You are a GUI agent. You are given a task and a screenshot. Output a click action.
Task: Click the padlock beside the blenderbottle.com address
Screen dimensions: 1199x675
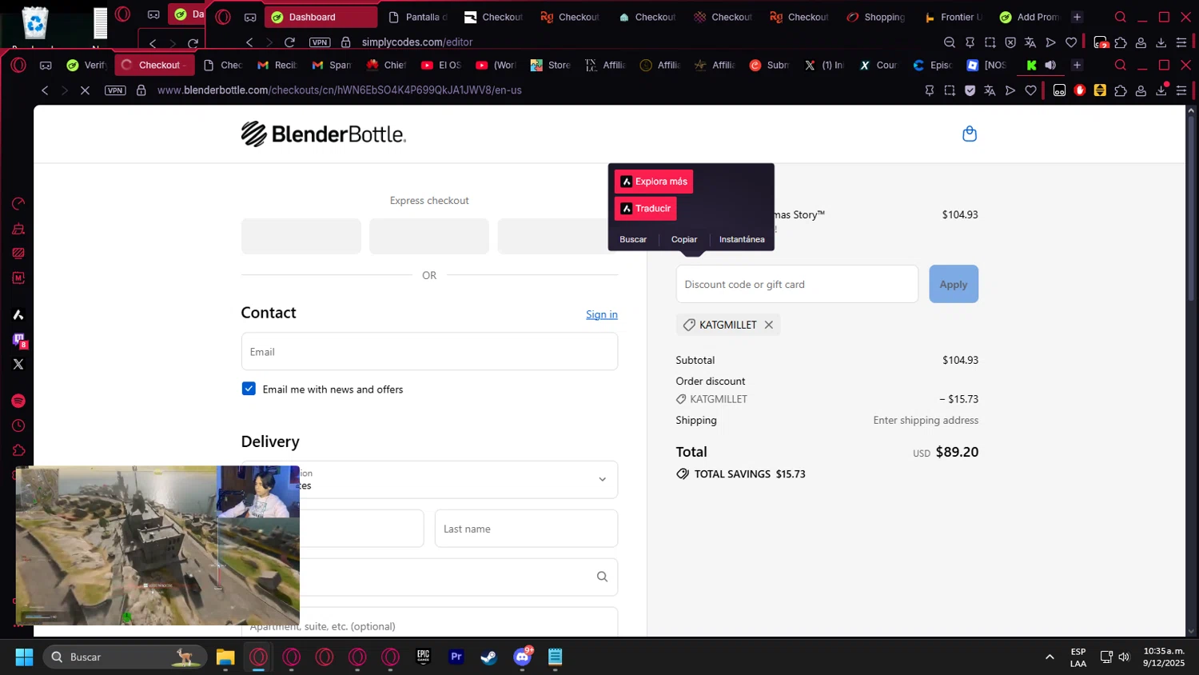tap(141, 90)
